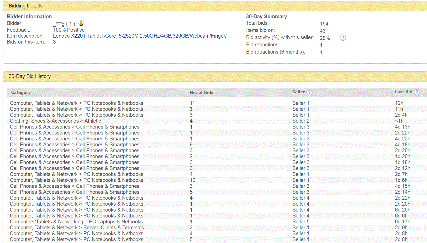Click the Computers/Tablets & Networking > PC Laptops row
This screenshot has width=427, height=243.
coord(76,222)
